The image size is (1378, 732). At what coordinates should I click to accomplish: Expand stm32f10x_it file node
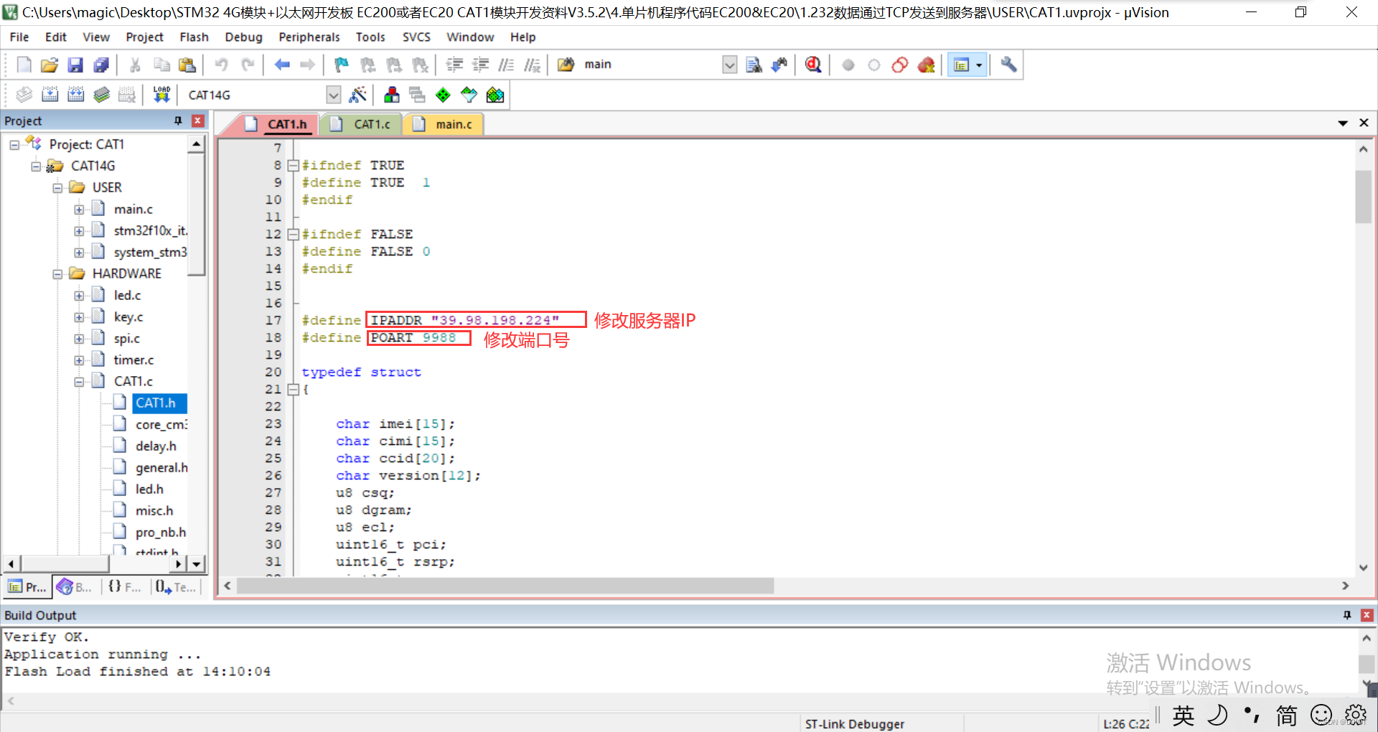(79, 231)
